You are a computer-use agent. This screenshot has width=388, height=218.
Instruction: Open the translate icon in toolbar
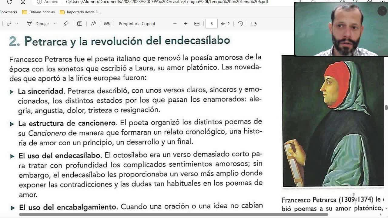point(107,24)
